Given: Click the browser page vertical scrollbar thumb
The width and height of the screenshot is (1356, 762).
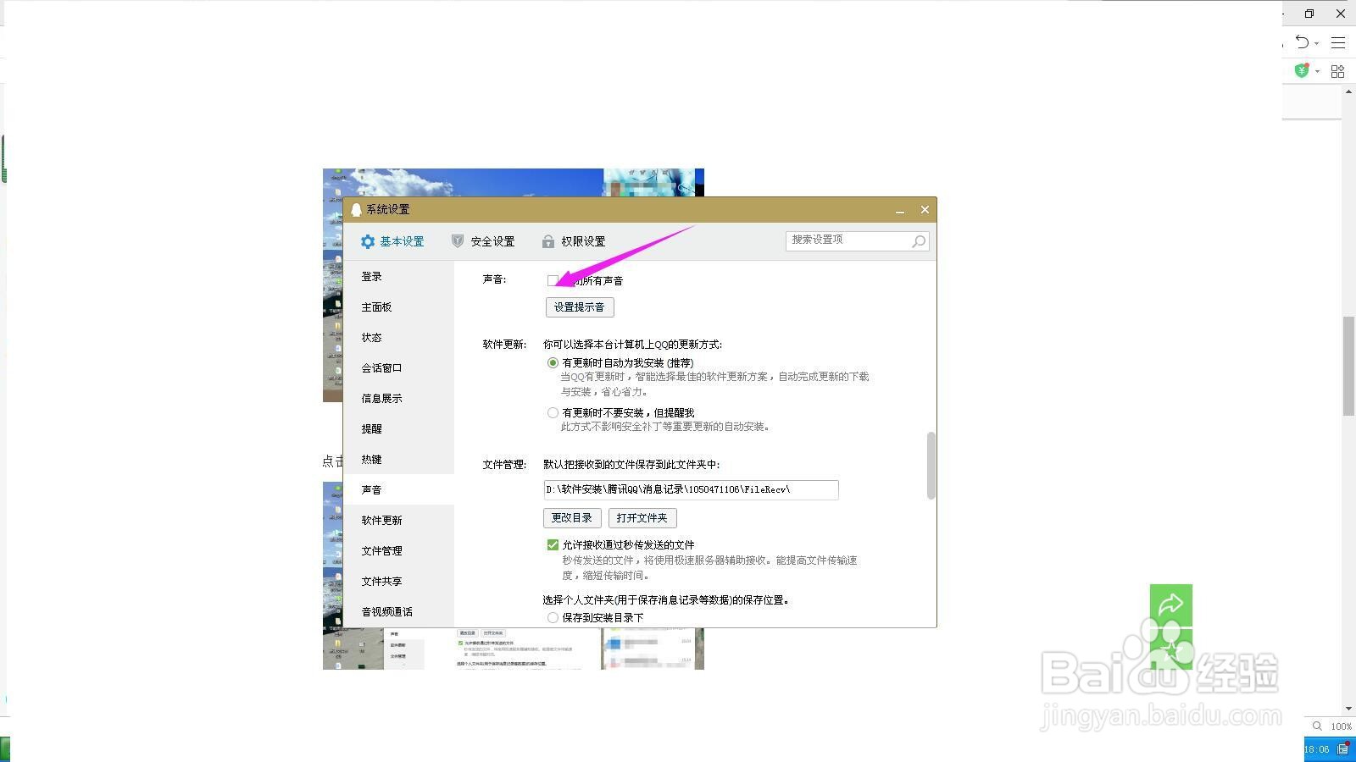Looking at the screenshot, I should 1348,366.
